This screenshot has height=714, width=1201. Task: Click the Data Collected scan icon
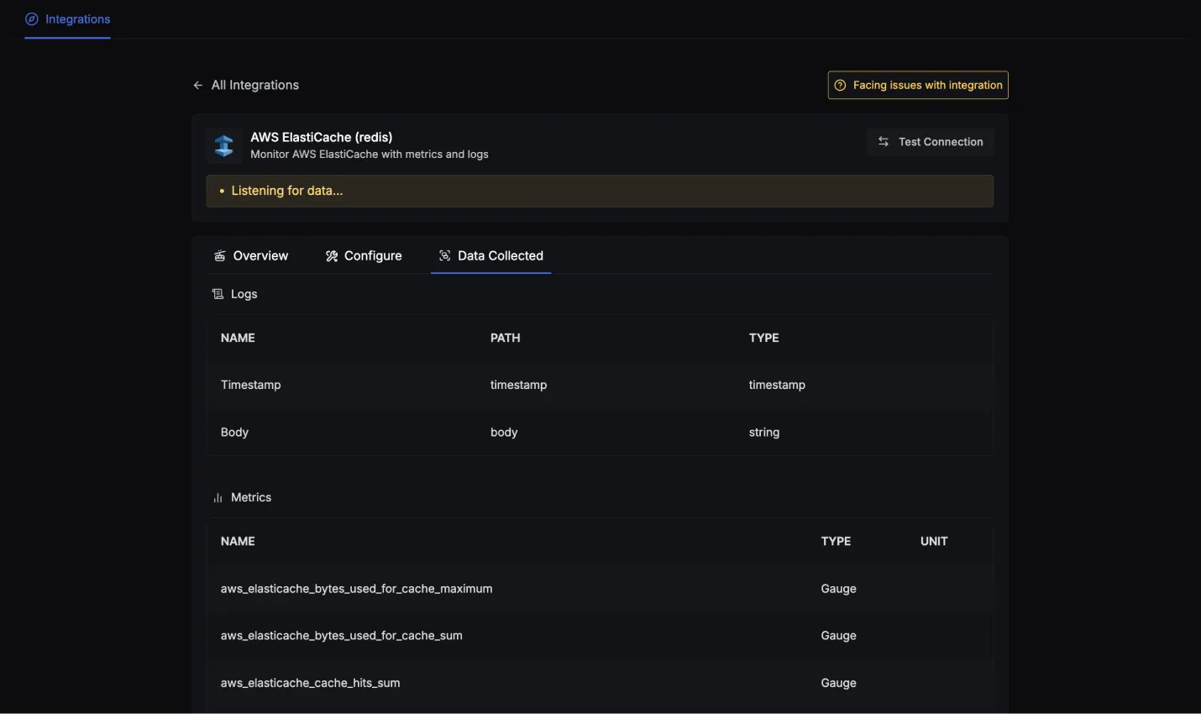pos(445,256)
